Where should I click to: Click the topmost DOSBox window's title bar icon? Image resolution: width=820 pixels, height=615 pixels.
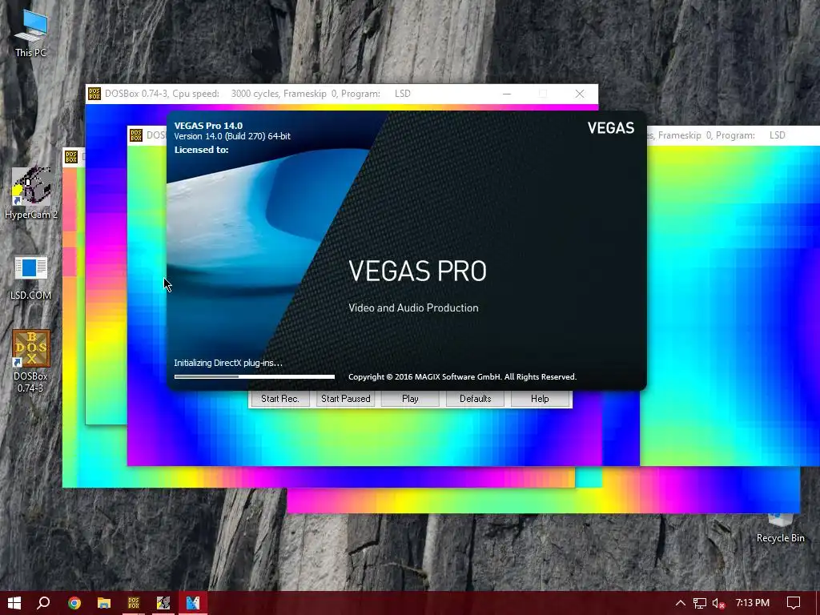pos(94,94)
